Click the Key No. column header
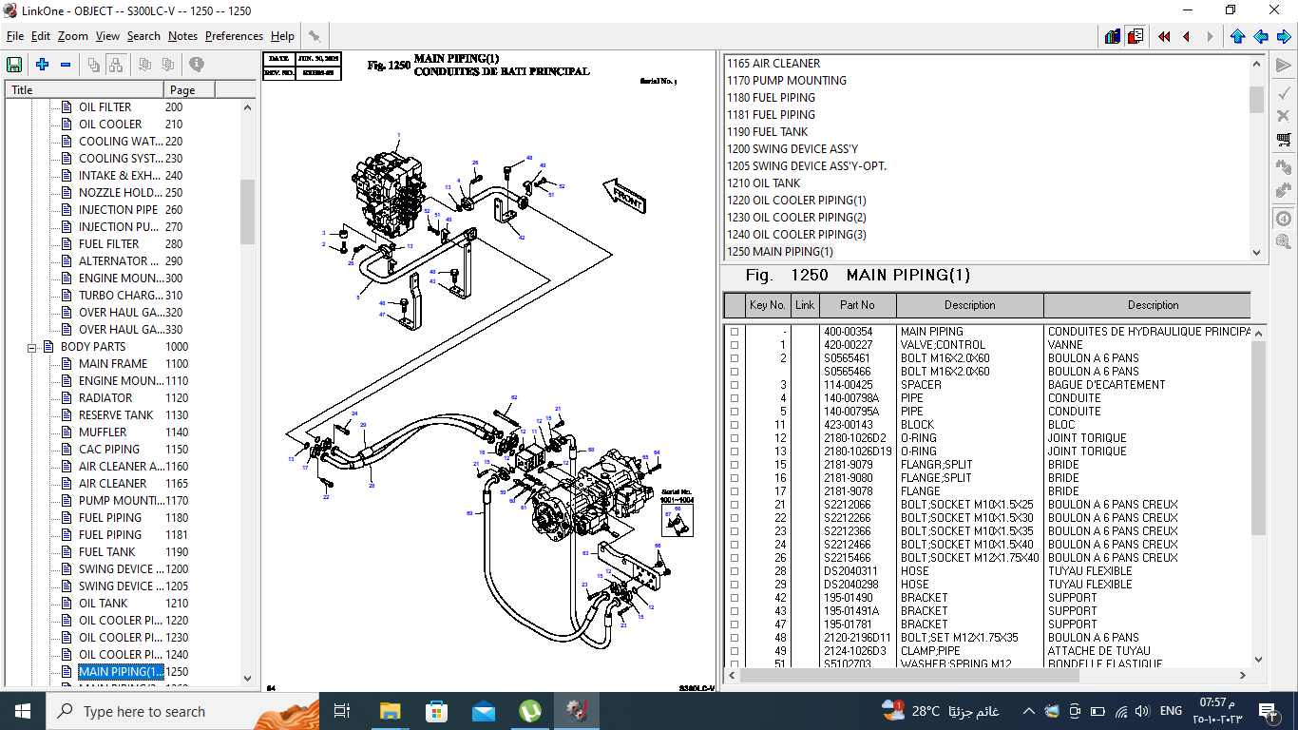Screen dimensions: 1298x730 [768, 305]
